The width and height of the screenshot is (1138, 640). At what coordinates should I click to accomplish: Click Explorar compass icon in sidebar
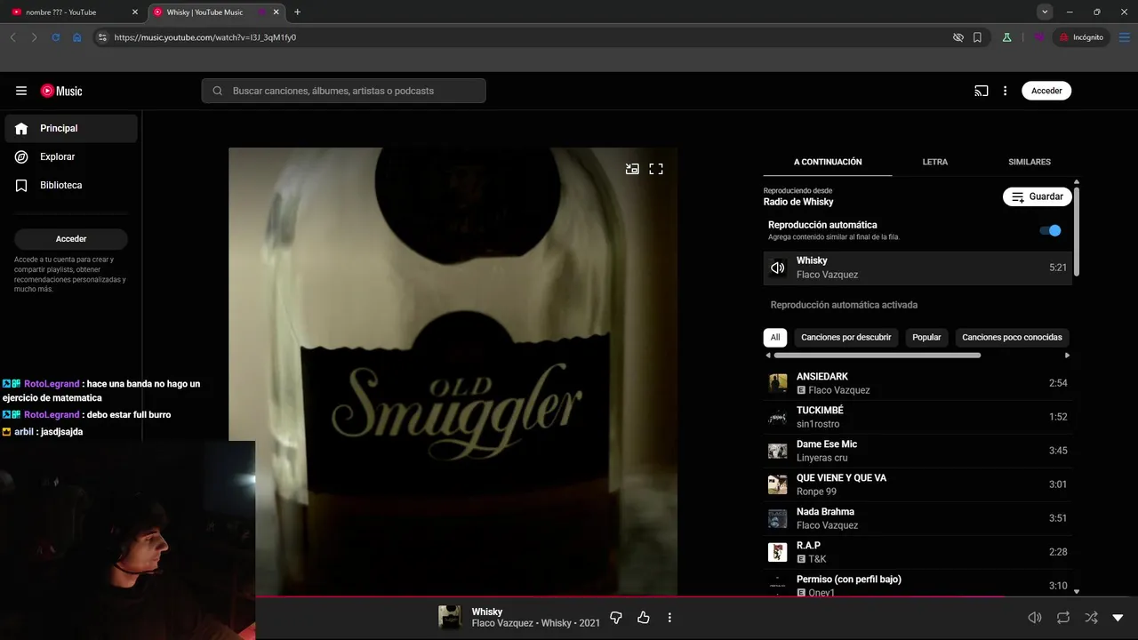click(x=21, y=156)
